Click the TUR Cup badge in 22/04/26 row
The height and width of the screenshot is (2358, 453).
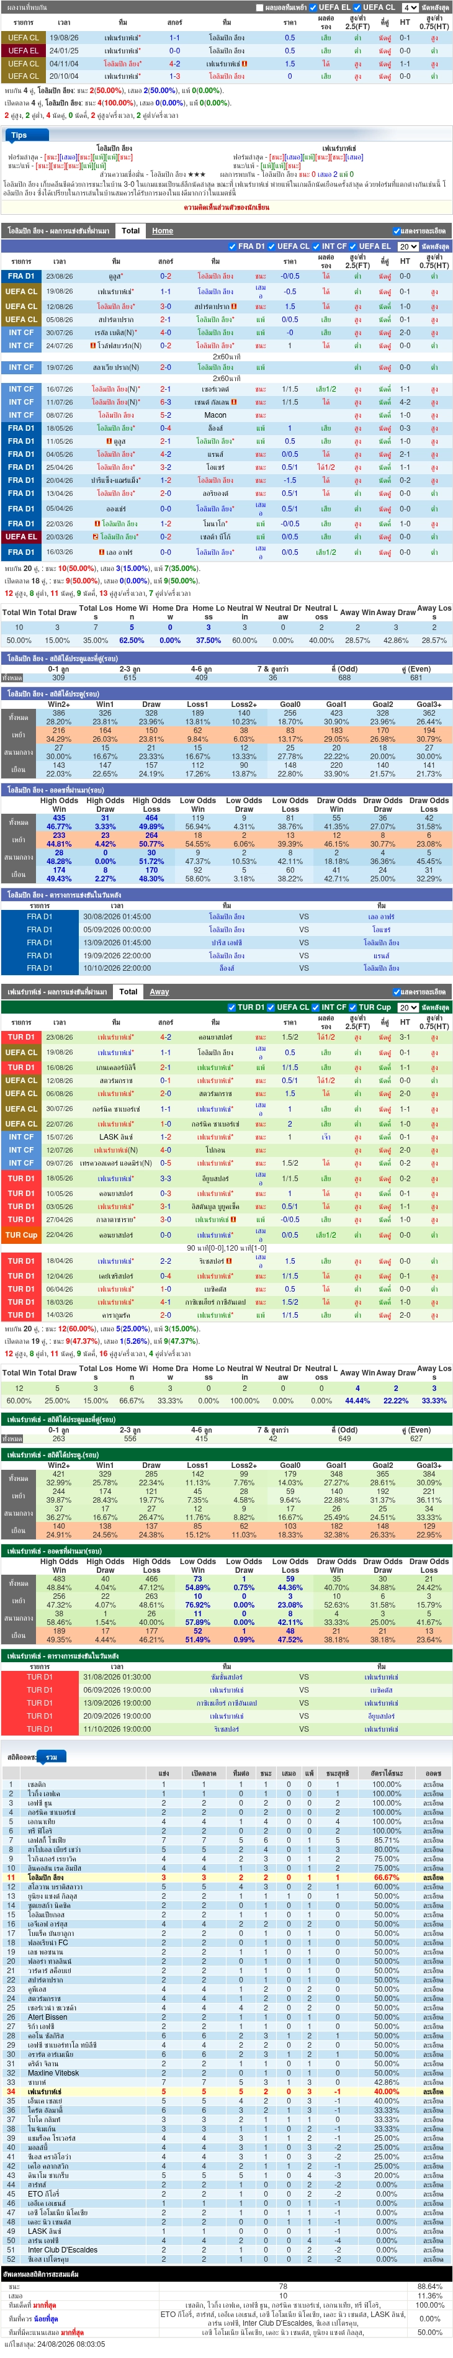coord(20,1235)
